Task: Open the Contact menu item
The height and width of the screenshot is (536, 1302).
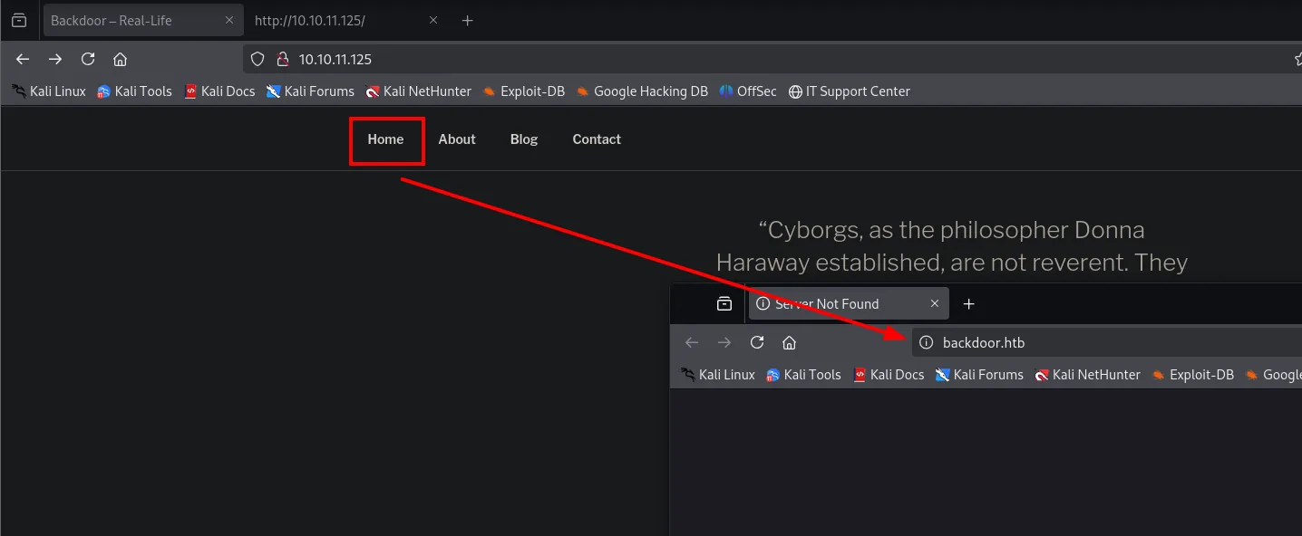Action: click(597, 139)
